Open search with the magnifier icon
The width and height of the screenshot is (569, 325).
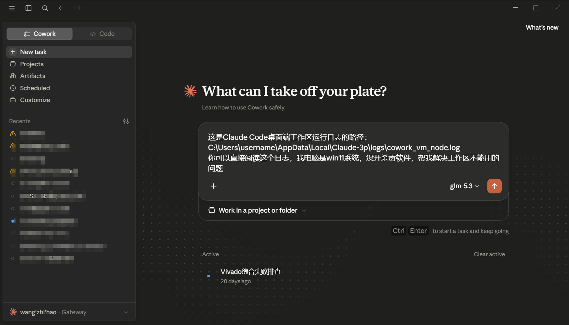[x=45, y=8]
